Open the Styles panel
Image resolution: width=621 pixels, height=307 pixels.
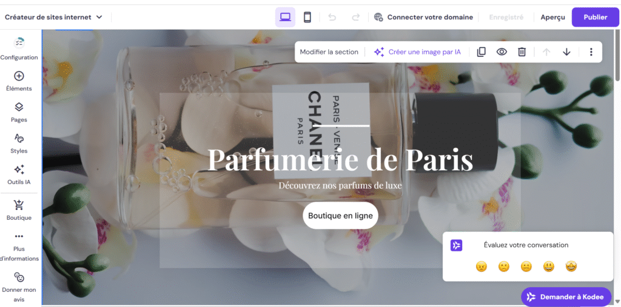click(x=19, y=144)
